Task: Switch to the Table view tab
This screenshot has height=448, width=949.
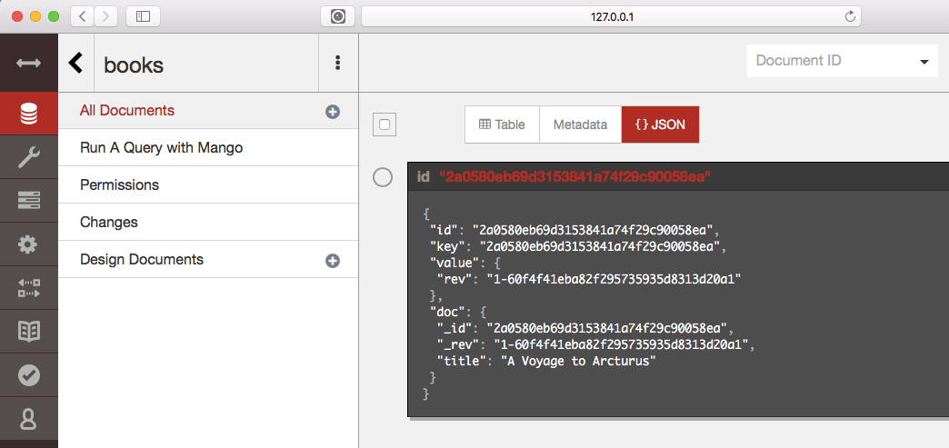Action: 502,124
